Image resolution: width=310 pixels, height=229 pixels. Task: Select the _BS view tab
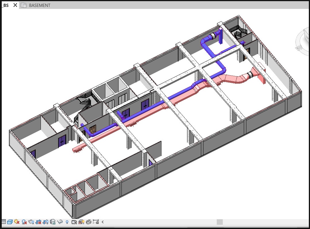[x=6, y=5]
